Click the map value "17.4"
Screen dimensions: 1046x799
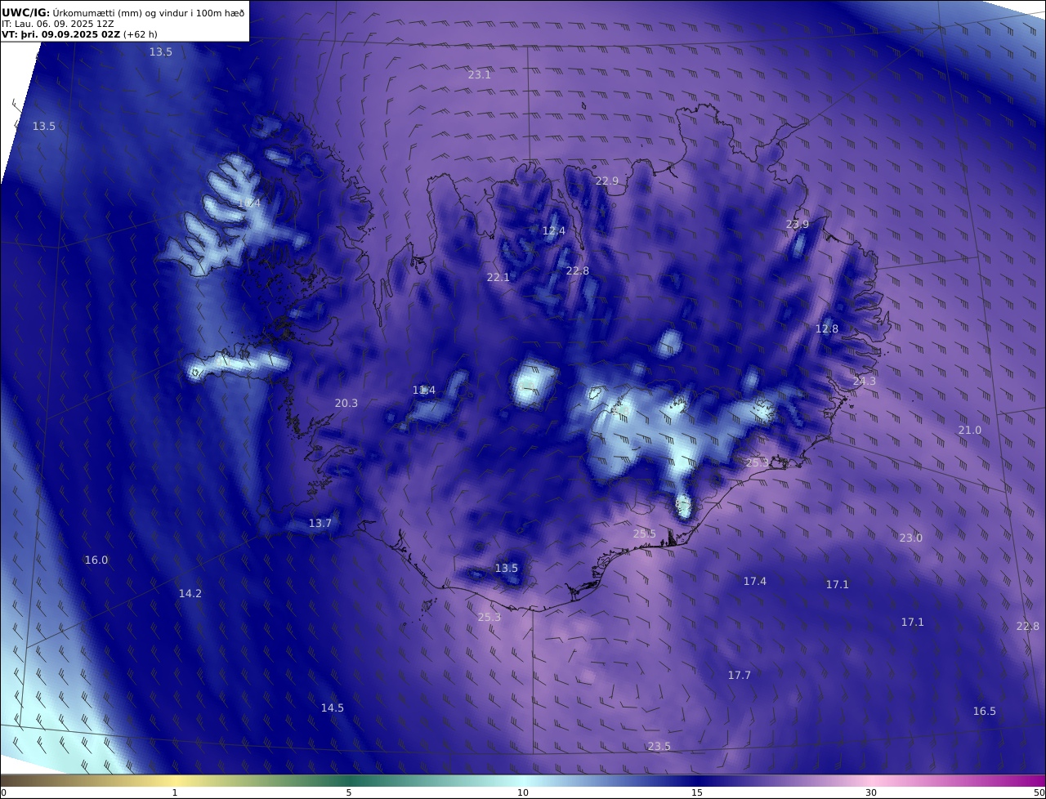coord(755,581)
